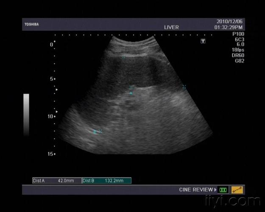Click the grayscale bar on the left

26,114
